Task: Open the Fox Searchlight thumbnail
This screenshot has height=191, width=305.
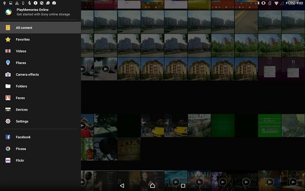Action: [x=129, y=149]
